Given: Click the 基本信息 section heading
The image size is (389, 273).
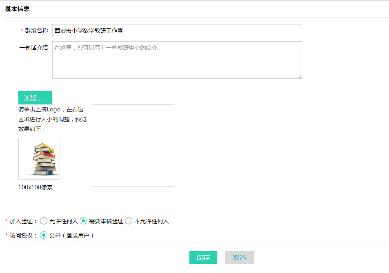Looking at the screenshot, I should pos(18,9).
